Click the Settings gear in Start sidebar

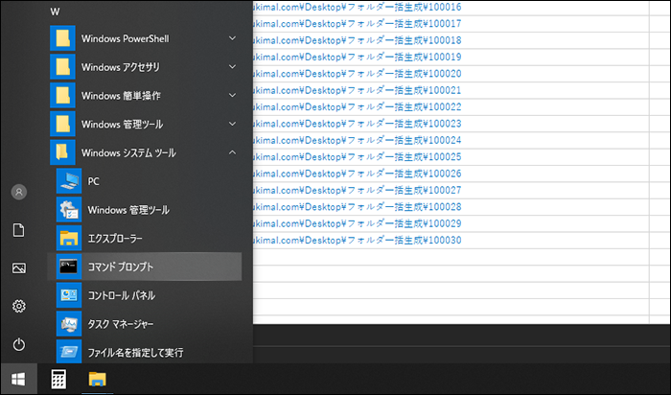[x=18, y=306]
